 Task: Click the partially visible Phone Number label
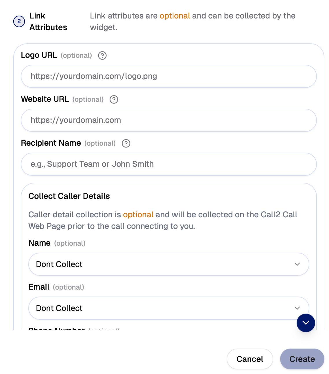tap(57, 329)
